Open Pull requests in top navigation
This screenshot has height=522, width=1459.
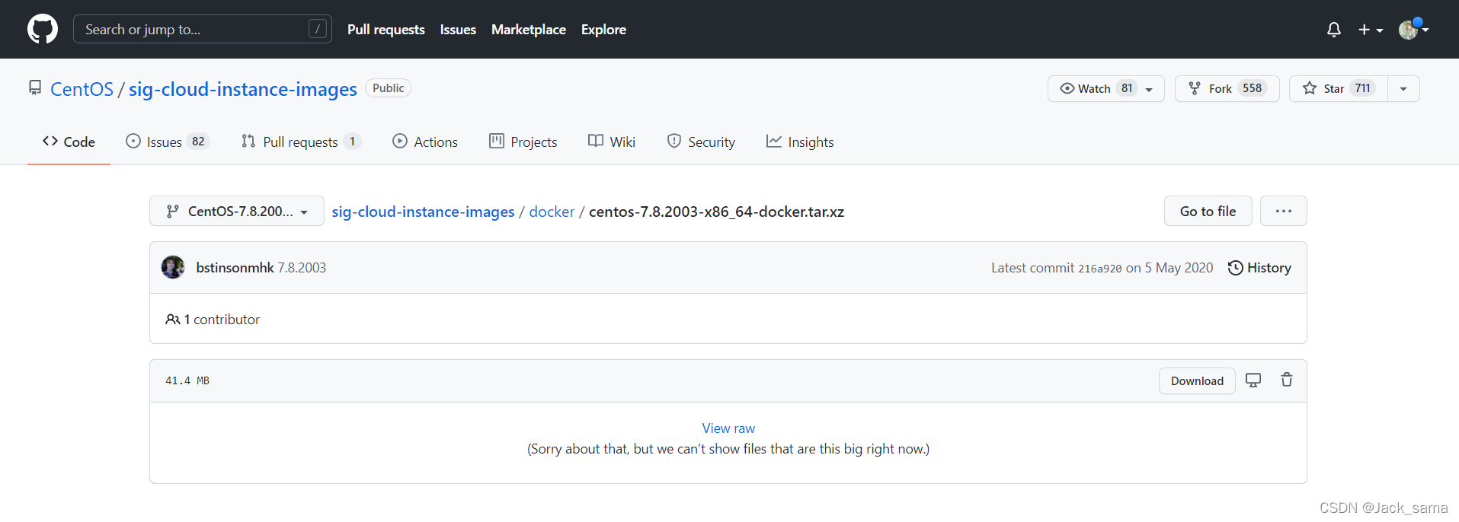pos(386,30)
